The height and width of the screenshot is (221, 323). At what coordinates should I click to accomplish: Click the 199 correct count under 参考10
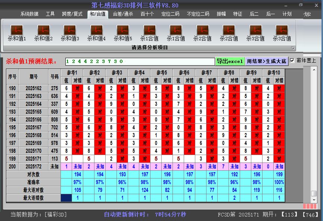coord(279,174)
